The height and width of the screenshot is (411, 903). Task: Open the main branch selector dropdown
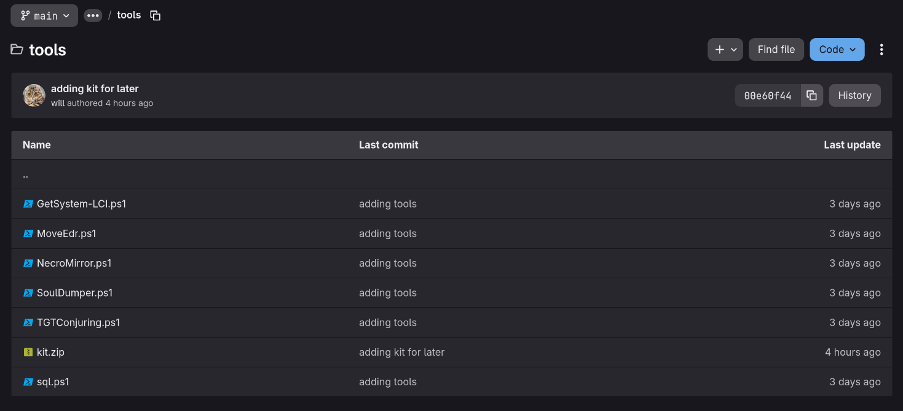(x=44, y=15)
